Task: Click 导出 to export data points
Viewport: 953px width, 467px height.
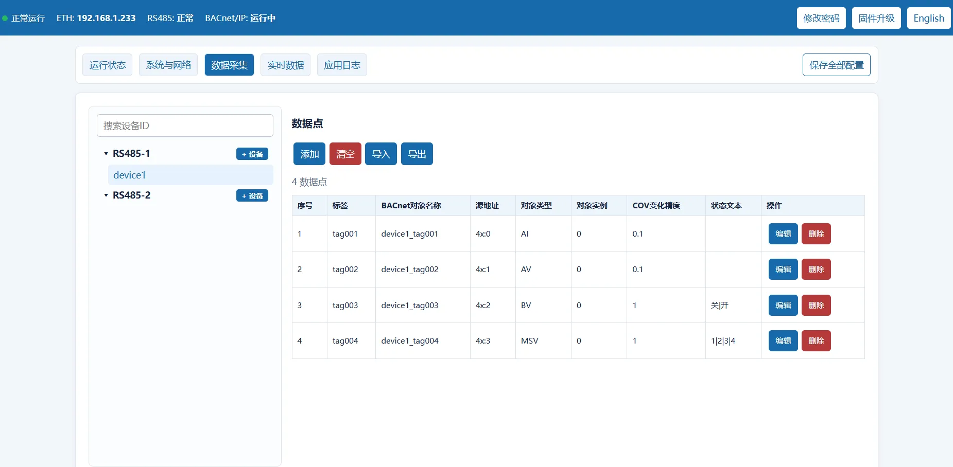Action: pyautogui.click(x=417, y=154)
